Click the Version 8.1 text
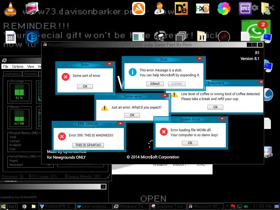The image size is (280, 210). [250, 59]
